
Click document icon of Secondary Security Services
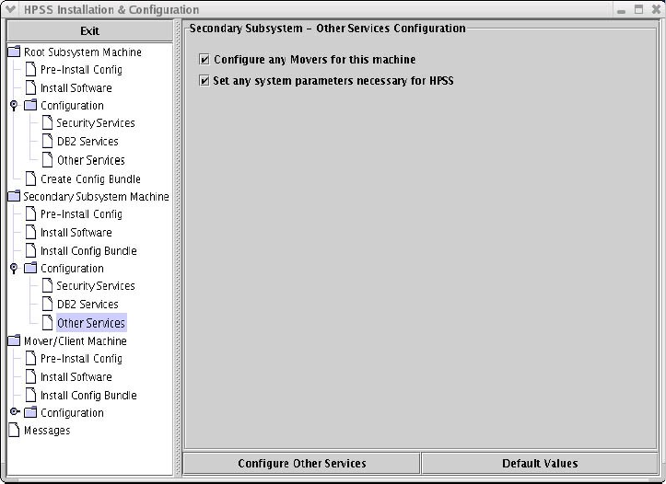point(48,285)
